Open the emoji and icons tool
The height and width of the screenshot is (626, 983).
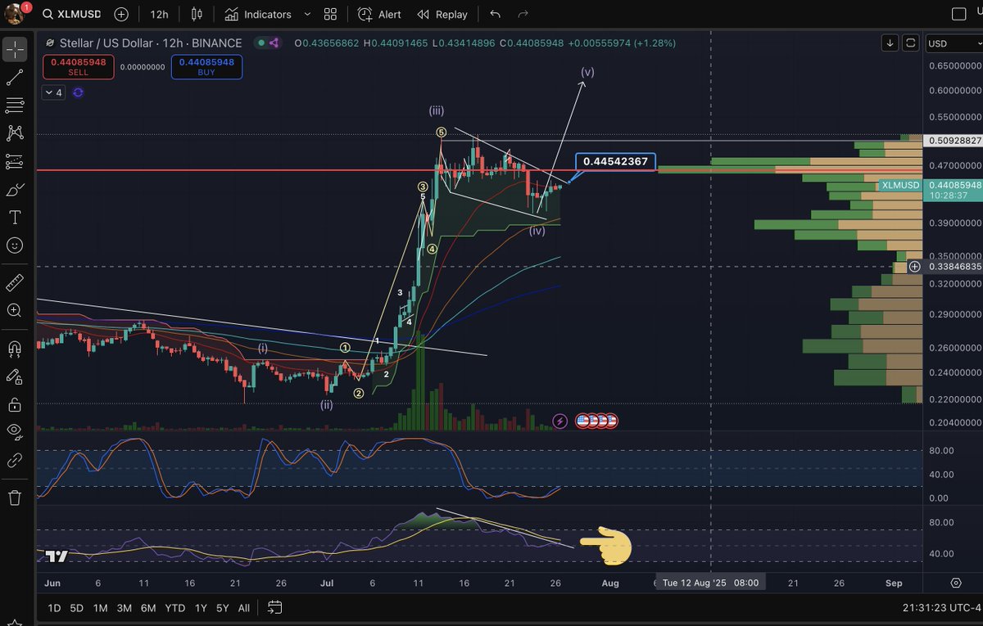click(15, 245)
